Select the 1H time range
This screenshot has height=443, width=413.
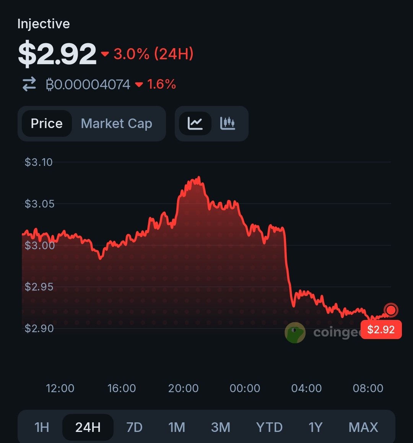pyautogui.click(x=42, y=427)
